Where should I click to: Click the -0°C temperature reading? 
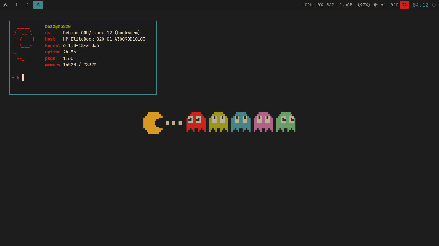pos(393,5)
